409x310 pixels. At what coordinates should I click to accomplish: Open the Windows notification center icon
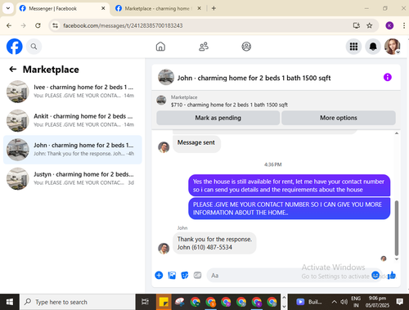point(400,302)
